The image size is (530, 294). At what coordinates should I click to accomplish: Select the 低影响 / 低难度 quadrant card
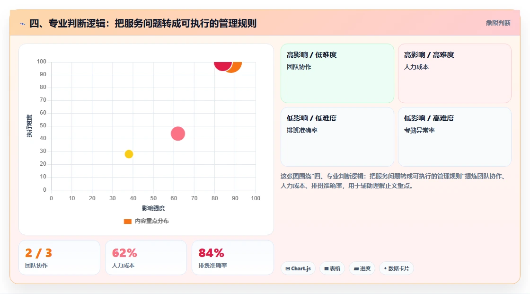pos(337,137)
